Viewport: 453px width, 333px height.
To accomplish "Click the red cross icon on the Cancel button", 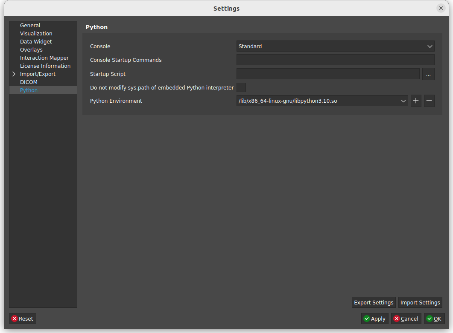I will [x=397, y=319].
